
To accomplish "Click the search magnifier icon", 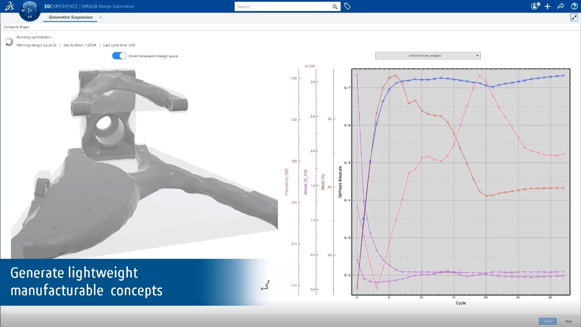I will tap(335, 7).
